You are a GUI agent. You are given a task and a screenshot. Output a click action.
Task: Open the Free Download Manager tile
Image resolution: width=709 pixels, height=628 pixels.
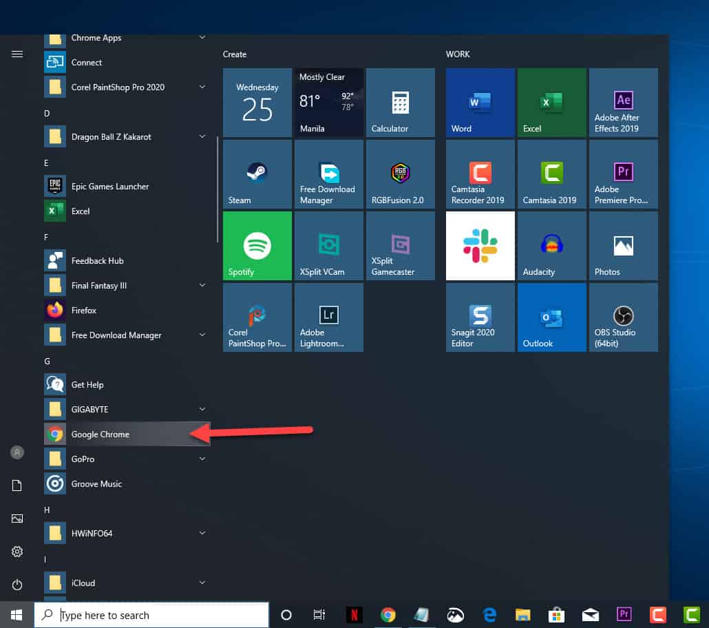click(x=329, y=174)
